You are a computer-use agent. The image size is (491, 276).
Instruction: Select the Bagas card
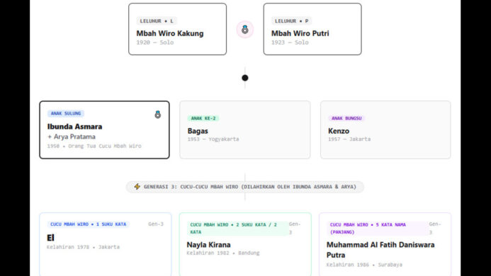tap(245, 130)
